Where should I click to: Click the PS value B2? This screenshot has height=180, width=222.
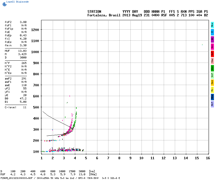point(206,15)
